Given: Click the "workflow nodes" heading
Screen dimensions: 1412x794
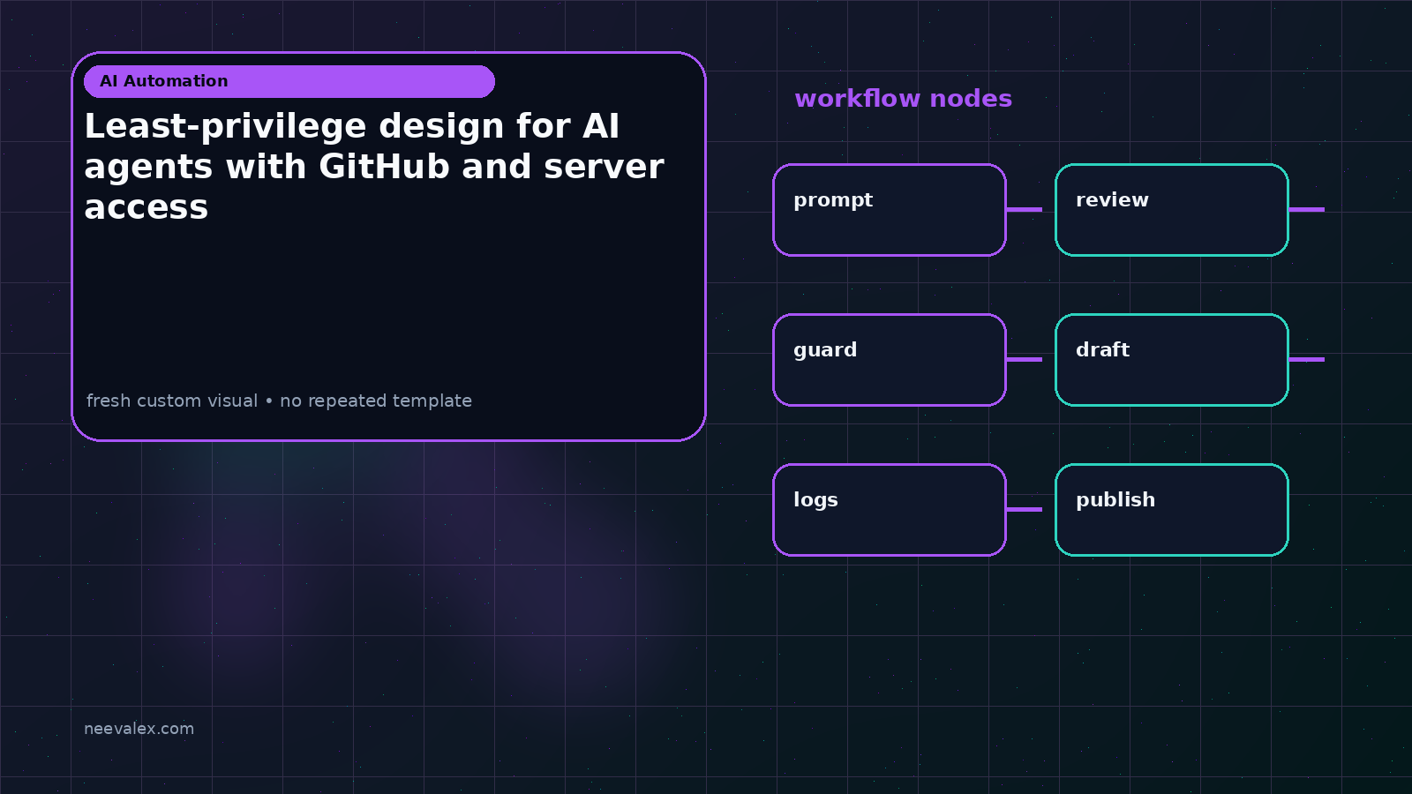Looking at the screenshot, I should [903, 99].
